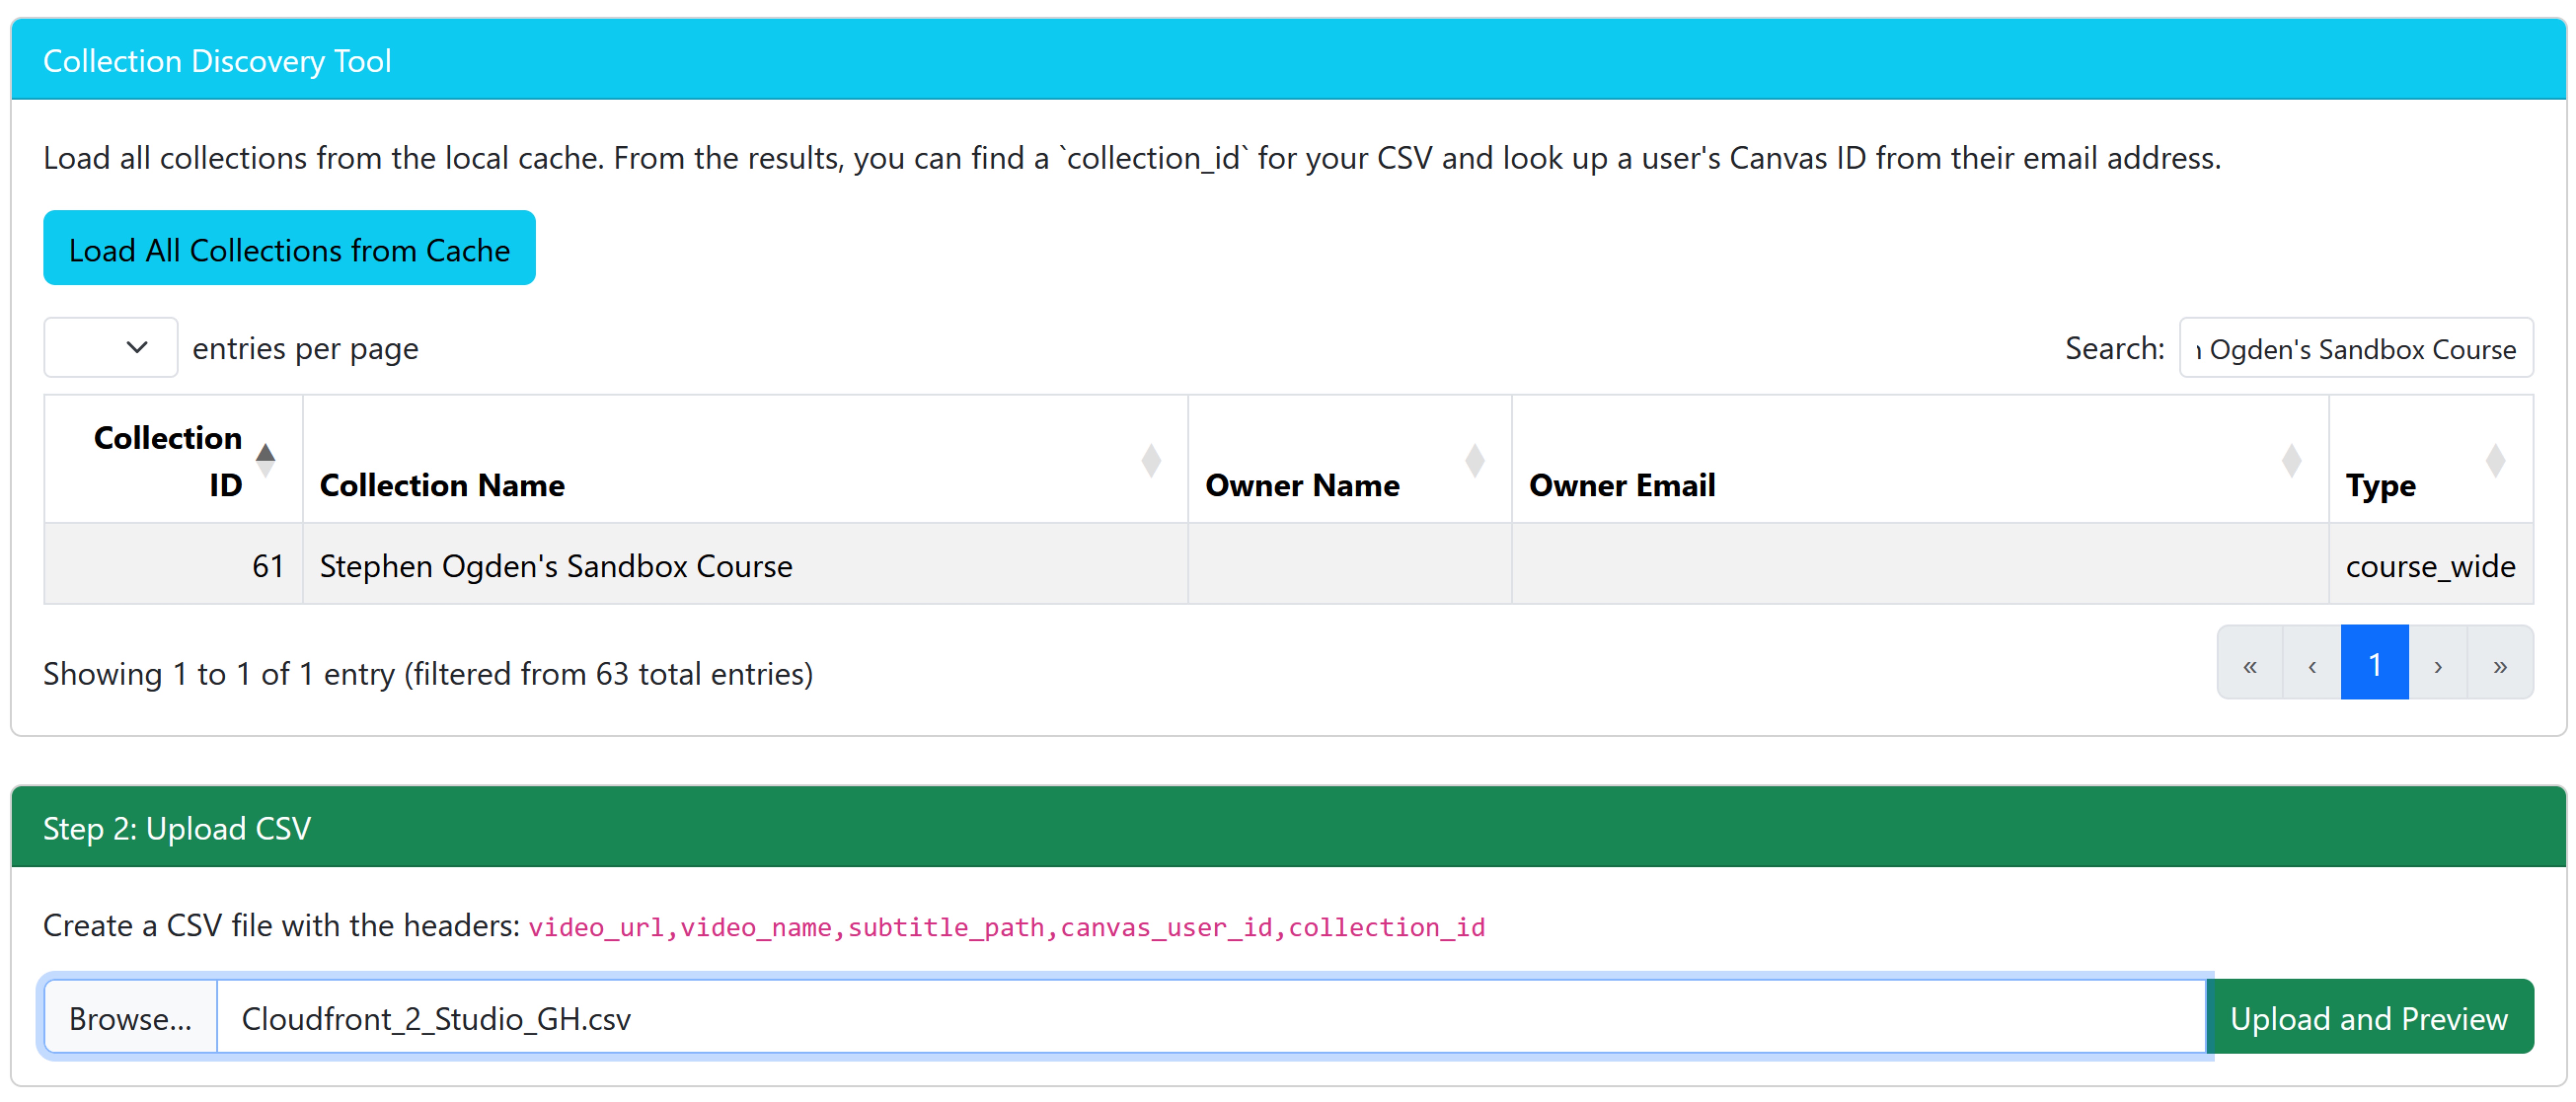
Task: Click the Collection Discovery Tool header
Action: tap(217, 60)
